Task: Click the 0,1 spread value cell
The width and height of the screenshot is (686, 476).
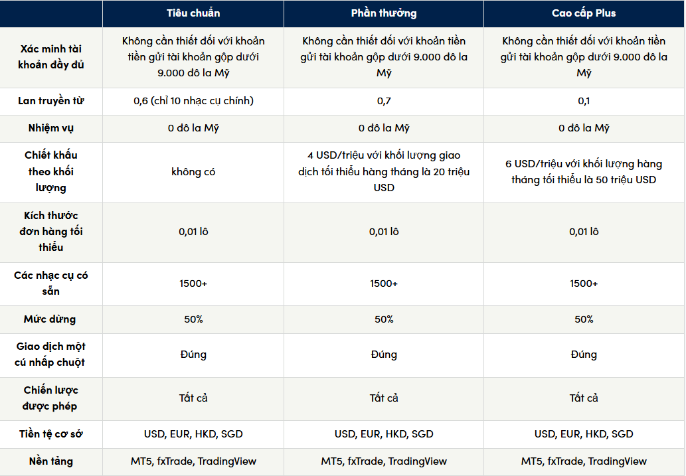Action: [x=584, y=102]
